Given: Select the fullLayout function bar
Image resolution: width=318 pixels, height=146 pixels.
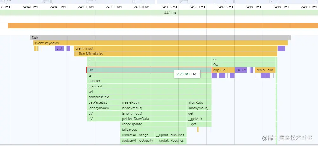Looking at the screenshot, I should (153, 129).
